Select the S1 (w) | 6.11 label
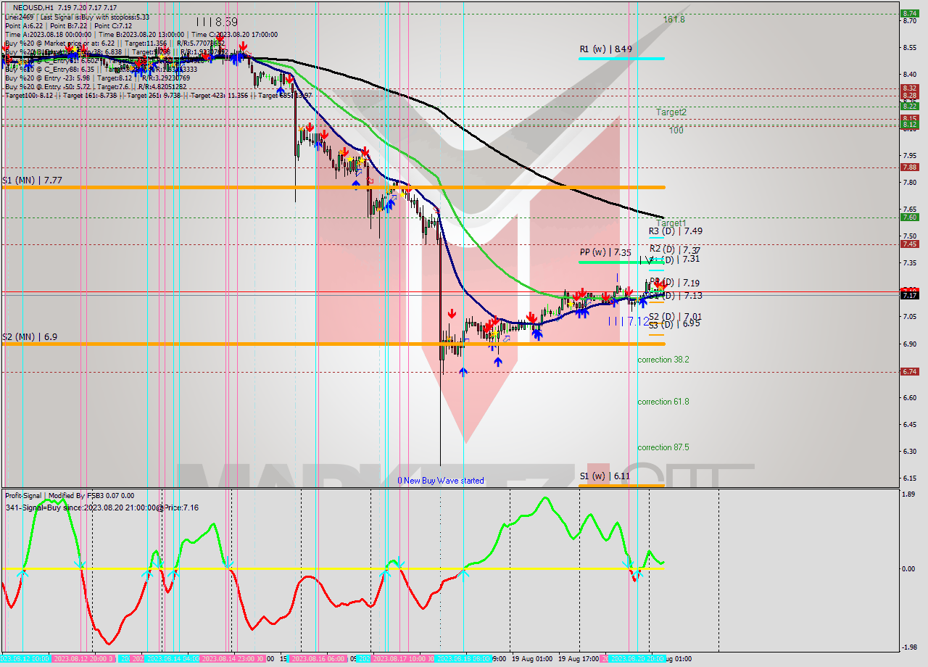The height and width of the screenshot is (667, 928). click(605, 476)
